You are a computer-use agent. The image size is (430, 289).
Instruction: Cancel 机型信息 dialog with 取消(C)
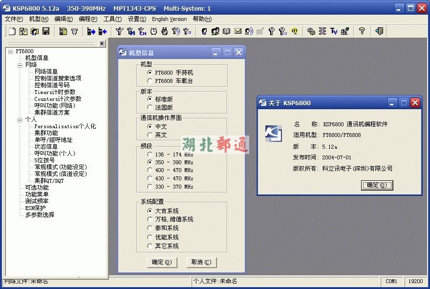(x=201, y=262)
